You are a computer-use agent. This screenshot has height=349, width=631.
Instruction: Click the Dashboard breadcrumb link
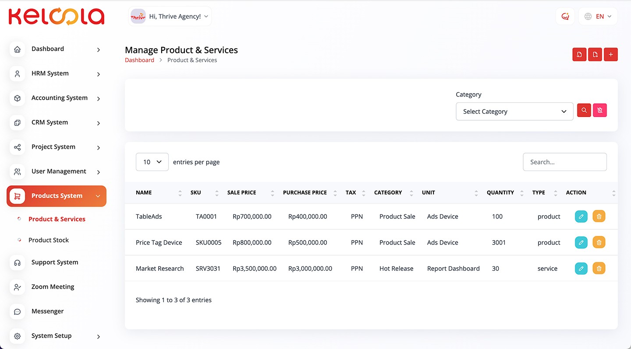[139, 60]
